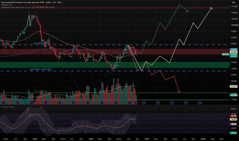Click the 2025 year label on time axis
The image size is (239, 141).
pos(35,139)
